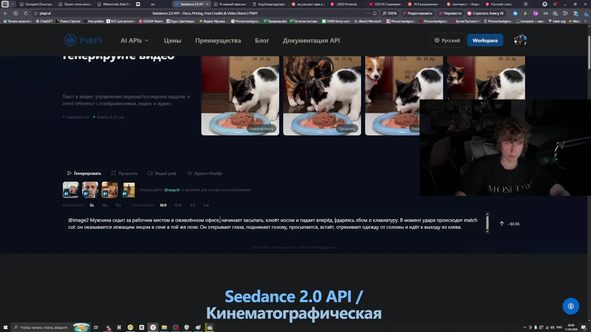591x332 pixels.
Task: Choose 5s duration option
Action: click(x=92, y=205)
